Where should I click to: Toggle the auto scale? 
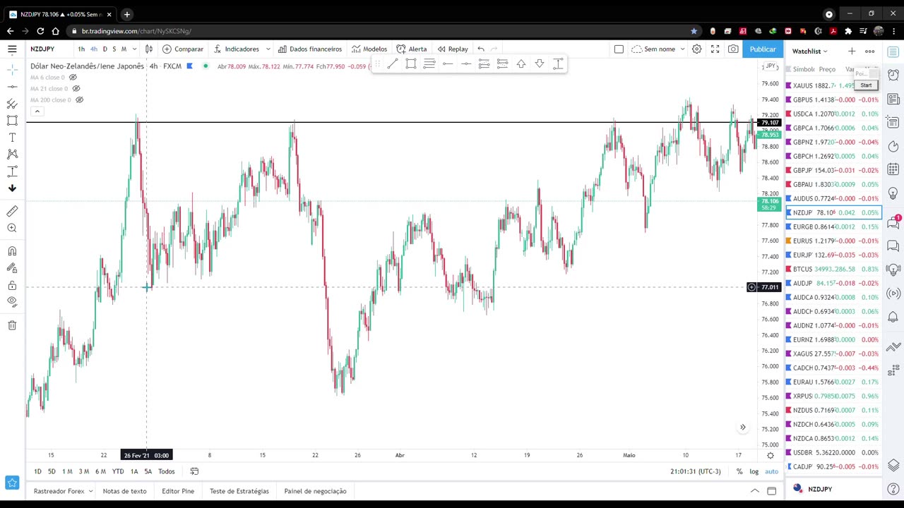(771, 471)
